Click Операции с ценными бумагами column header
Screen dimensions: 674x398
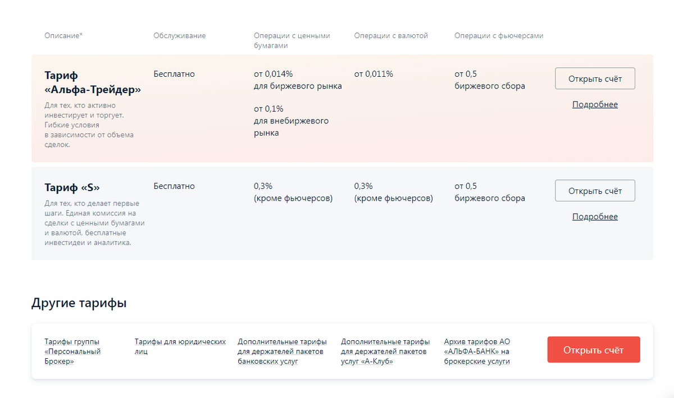[x=292, y=40]
